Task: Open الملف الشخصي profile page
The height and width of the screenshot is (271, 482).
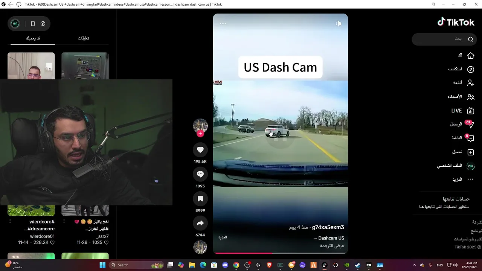Action: (x=456, y=166)
